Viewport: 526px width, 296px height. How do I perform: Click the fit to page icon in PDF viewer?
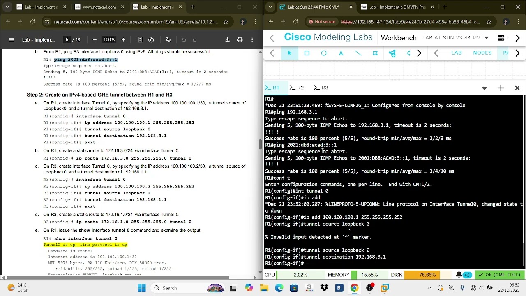pos(140,39)
